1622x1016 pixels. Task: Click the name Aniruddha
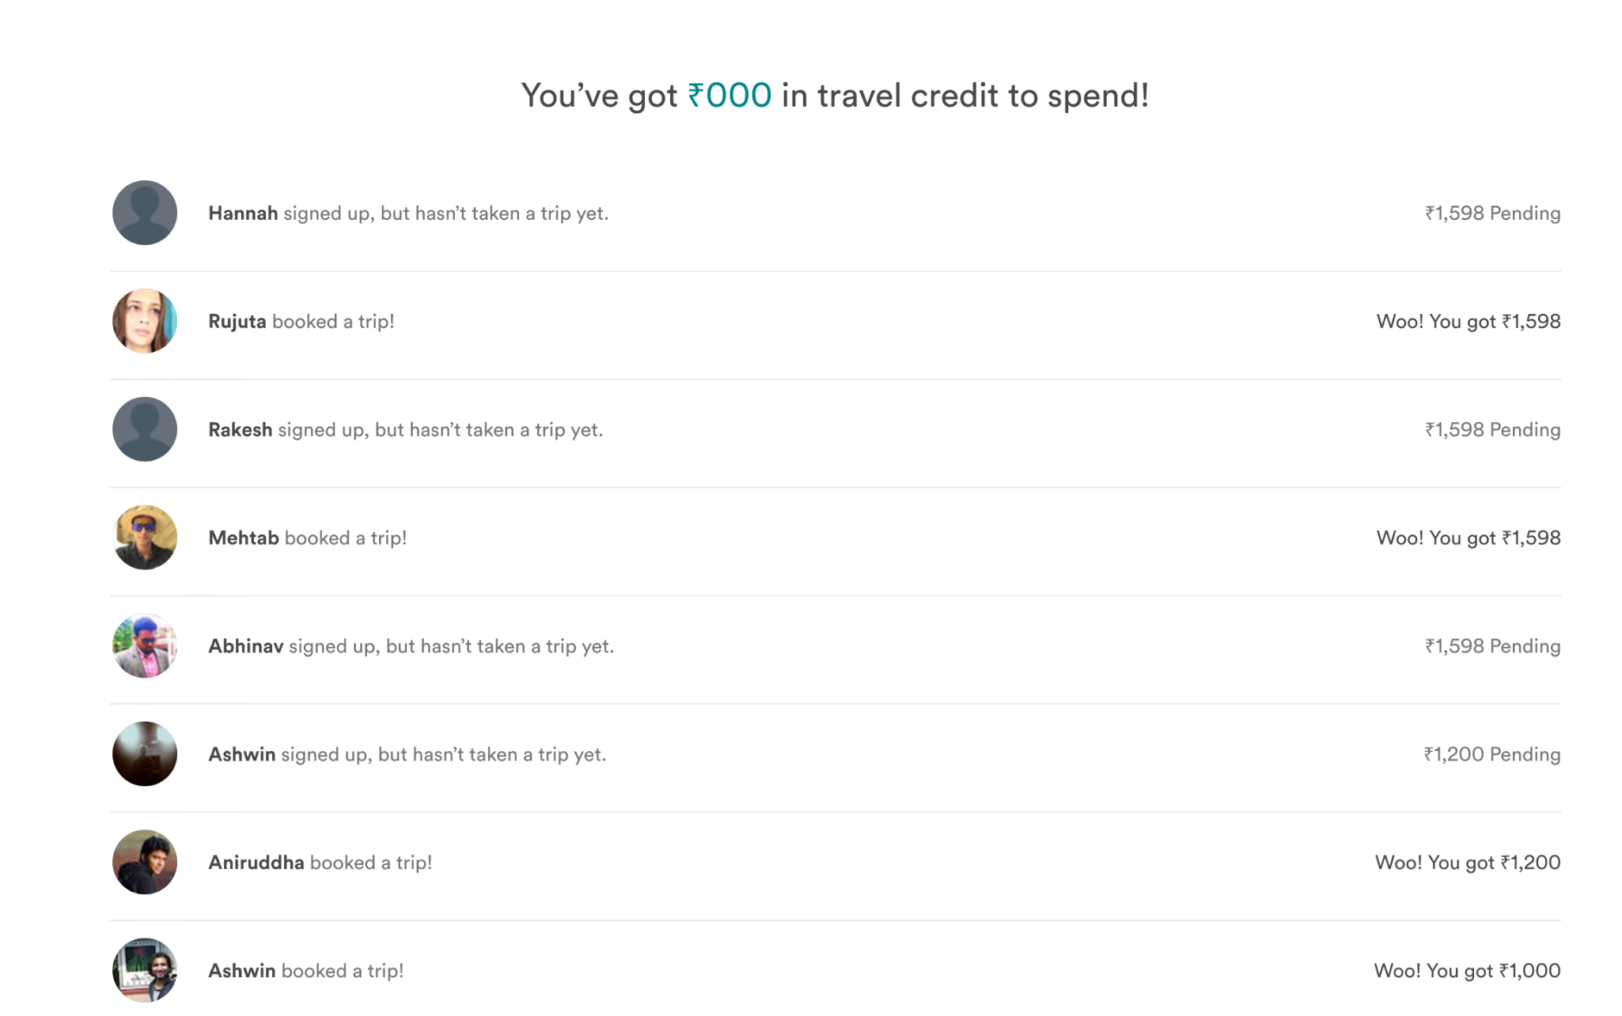[256, 863]
